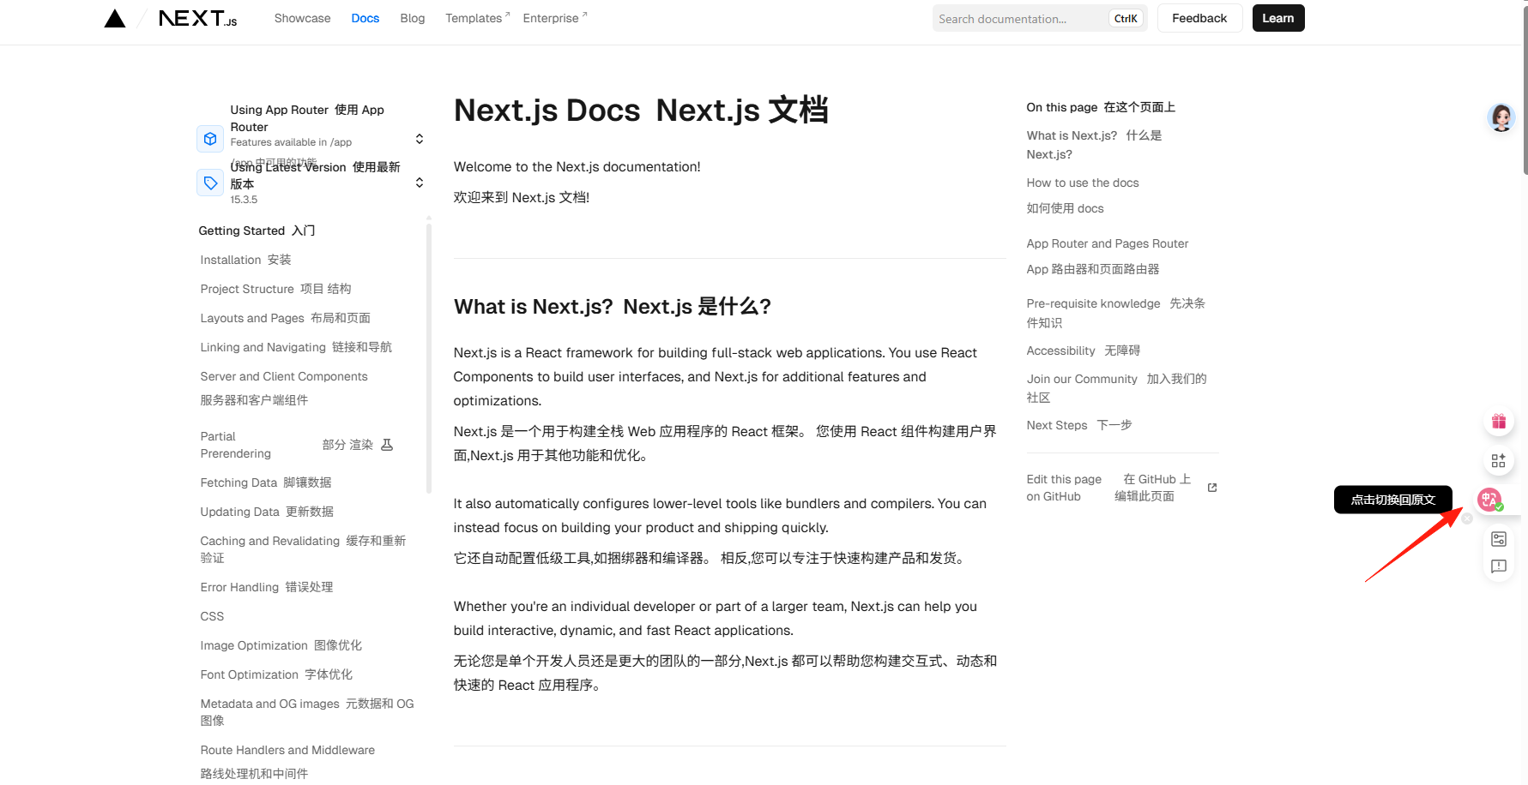Open the Blog nav item
The width and height of the screenshot is (1528, 785).
(413, 18)
